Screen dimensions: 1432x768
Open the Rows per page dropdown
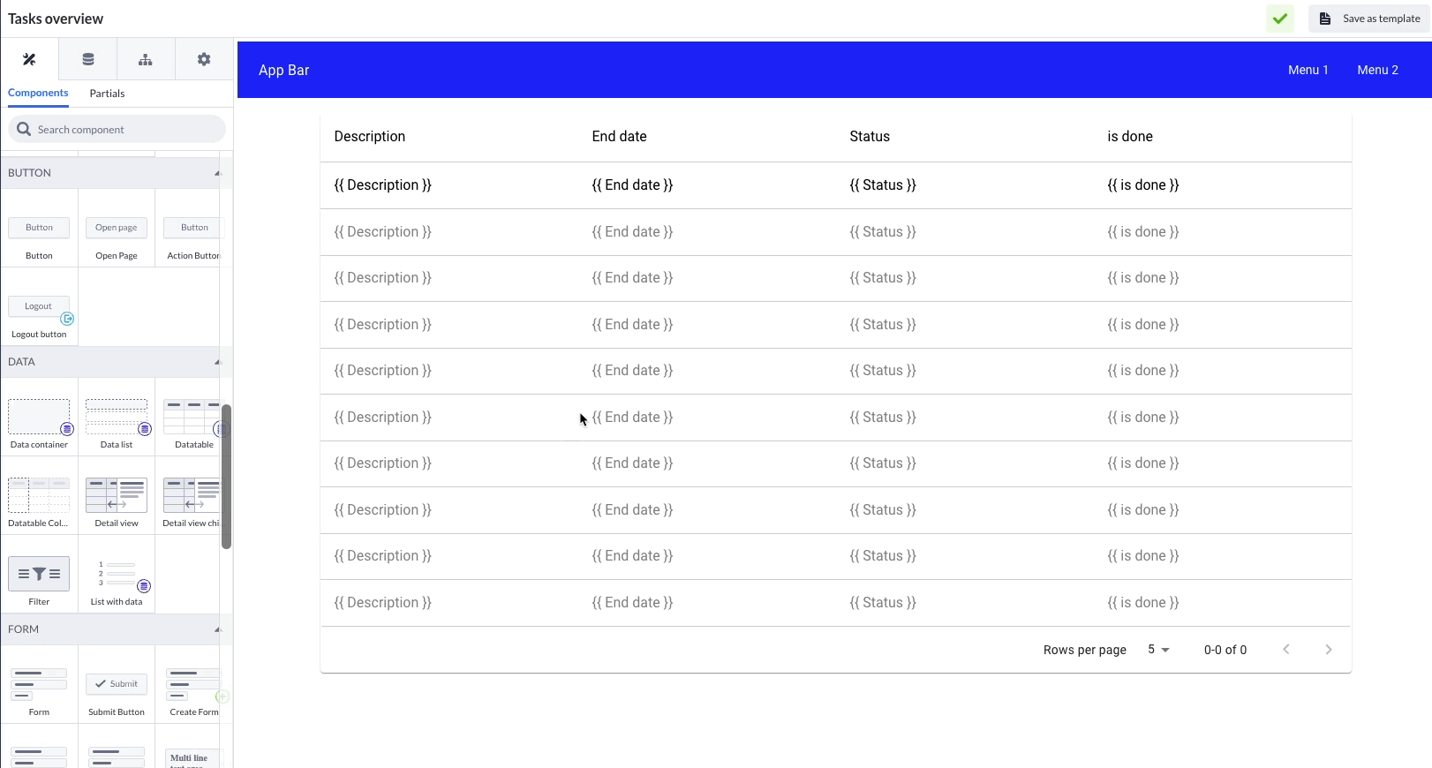1158,650
